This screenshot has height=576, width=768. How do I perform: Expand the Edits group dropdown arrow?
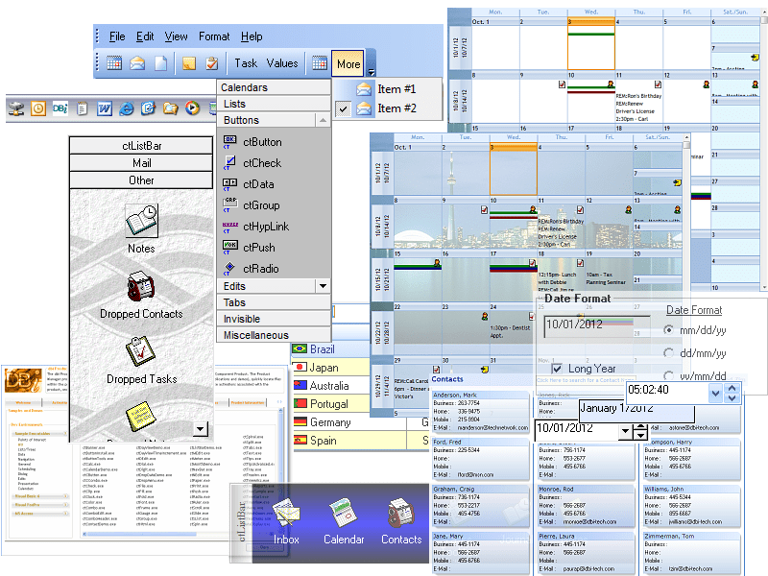pyautogui.click(x=323, y=285)
